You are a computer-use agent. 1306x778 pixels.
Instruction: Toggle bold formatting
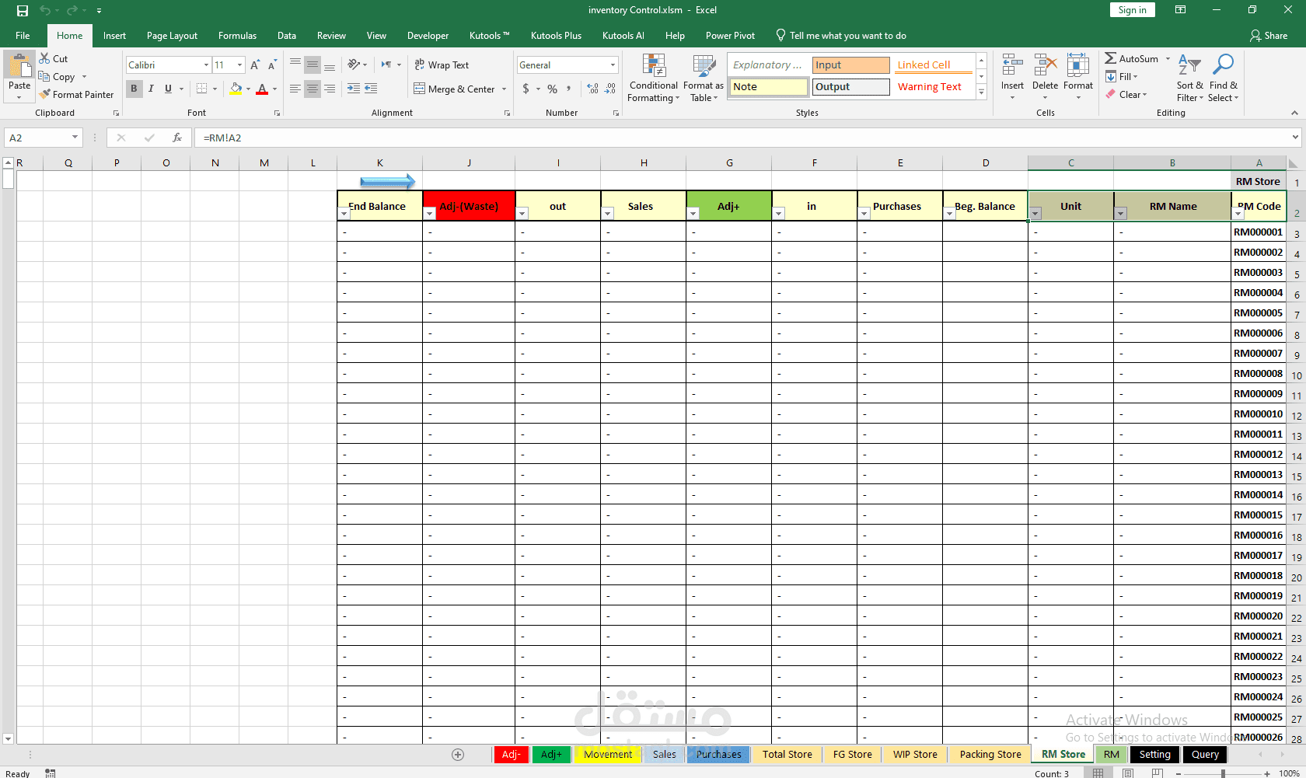(x=134, y=89)
